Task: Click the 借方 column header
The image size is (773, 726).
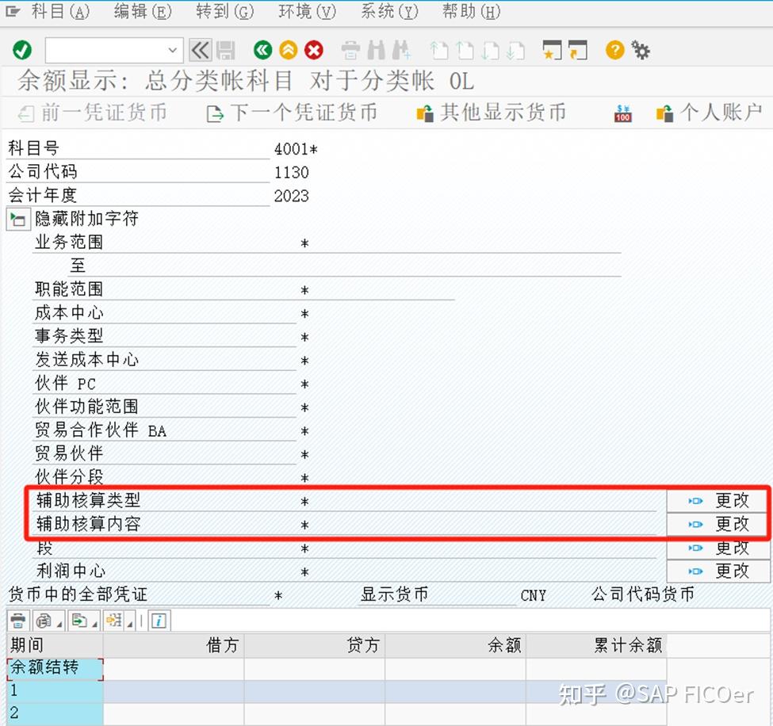Action: pyautogui.click(x=174, y=645)
